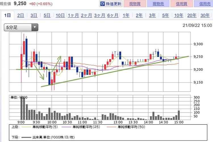213x142 pixels.
Task: Show the 10年 chart
Action: [x=179, y=15]
